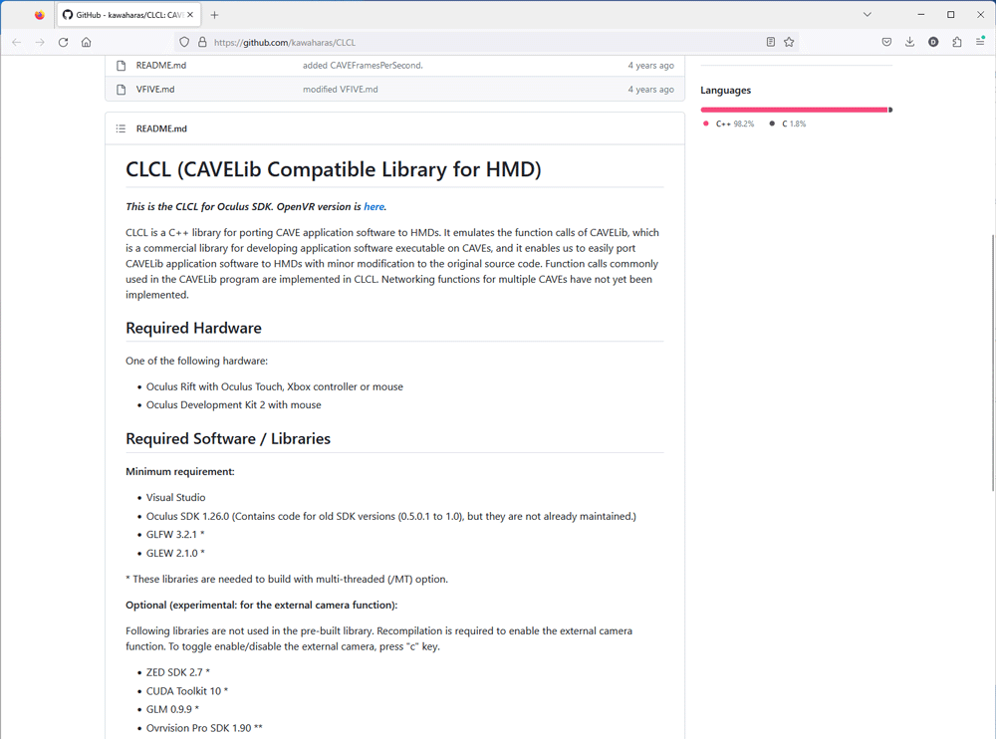Open the 'C 1.8%' language link
This screenshot has height=739, width=996.
787,123
